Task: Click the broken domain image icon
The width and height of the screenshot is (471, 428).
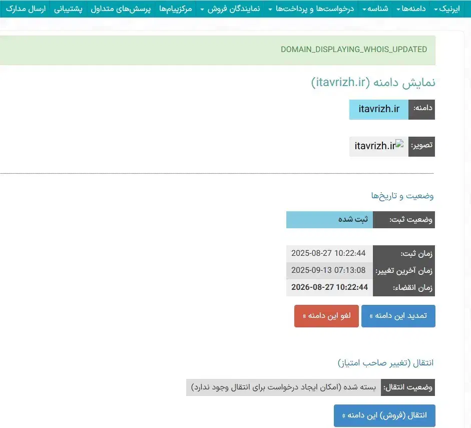Action: 399,144
